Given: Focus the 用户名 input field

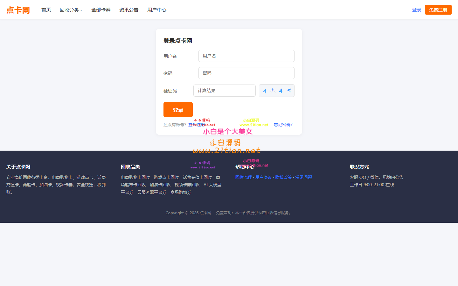Looking at the screenshot, I should tap(246, 56).
